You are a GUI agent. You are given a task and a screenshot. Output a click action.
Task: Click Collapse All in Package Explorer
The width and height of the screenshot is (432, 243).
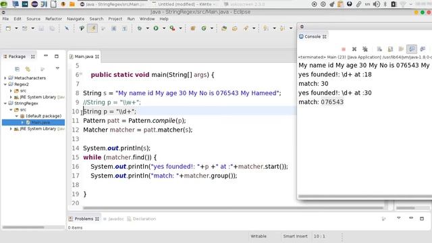[x=17, y=69]
